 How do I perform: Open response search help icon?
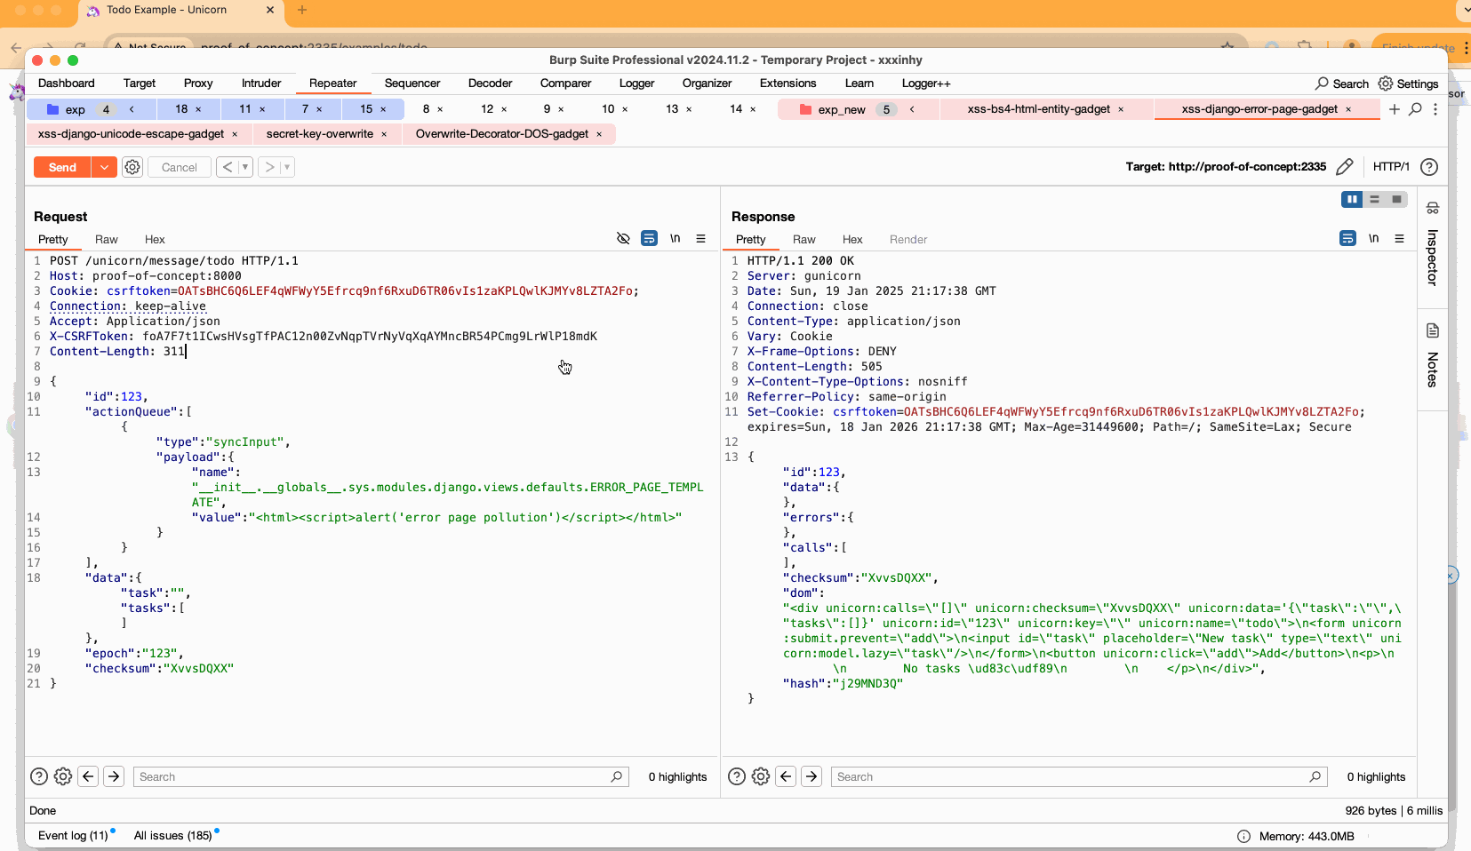737,776
